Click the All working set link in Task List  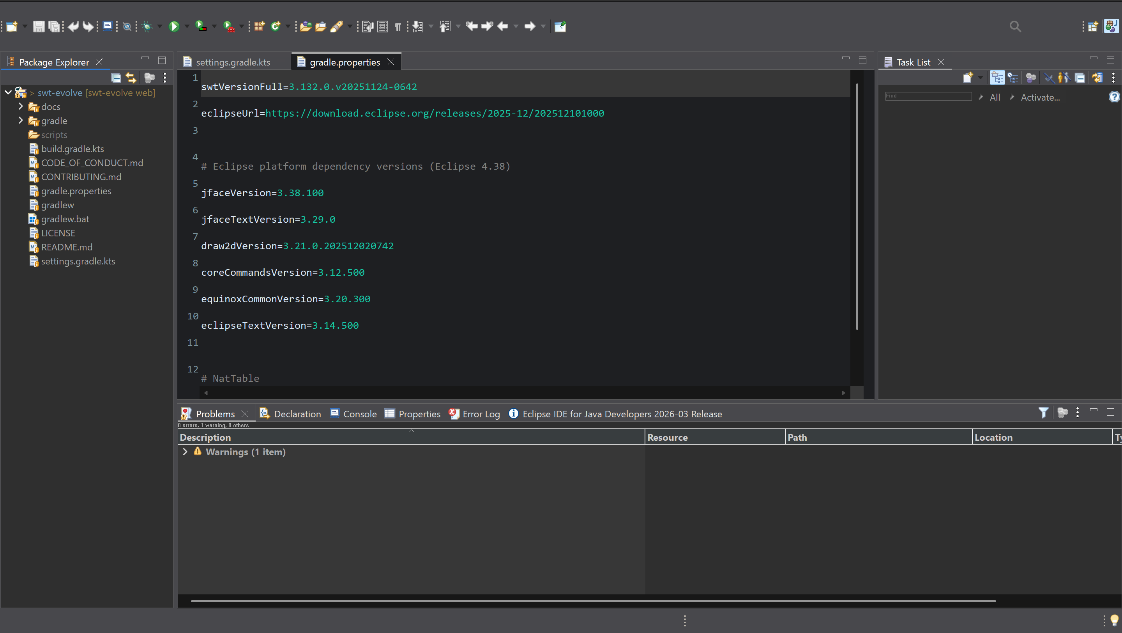[995, 98]
